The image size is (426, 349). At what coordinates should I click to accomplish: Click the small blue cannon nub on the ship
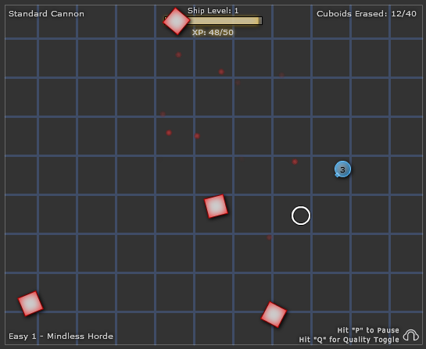tap(337, 175)
